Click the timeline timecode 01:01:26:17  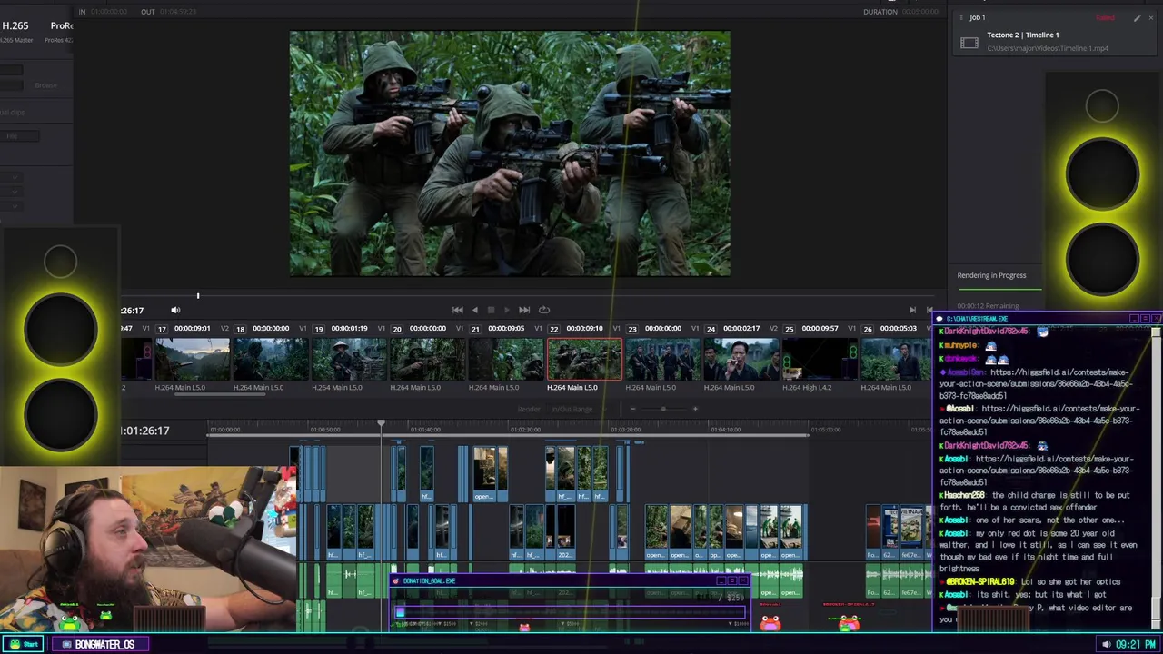[x=145, y=431]
